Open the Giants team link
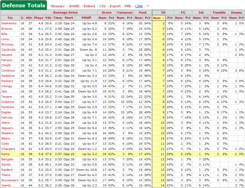Viewport: 245px width, 188px height. coord(6,186)
